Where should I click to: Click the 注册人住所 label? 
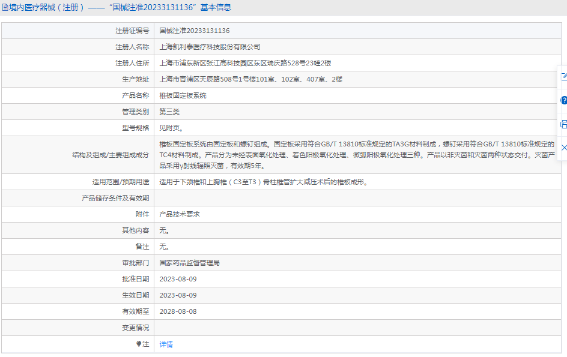point(132,63)
